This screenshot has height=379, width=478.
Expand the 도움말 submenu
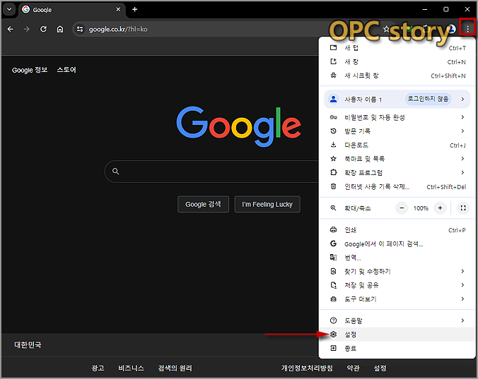tap(397, 320)
